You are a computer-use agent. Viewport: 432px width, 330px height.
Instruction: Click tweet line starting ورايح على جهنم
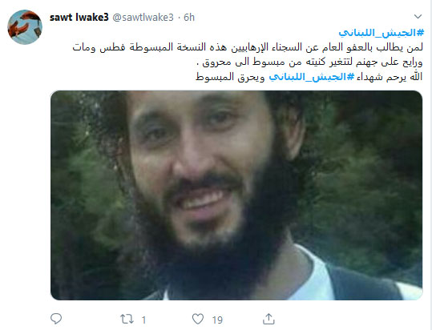pyautogui.click(x=309, y=62)
